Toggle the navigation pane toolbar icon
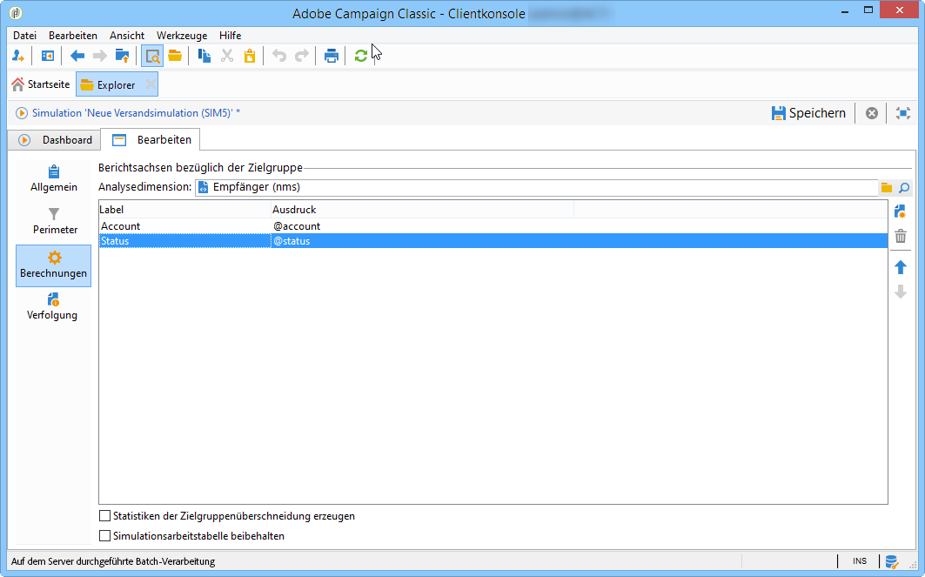The height and width of the screenshot is (577, 925). pyautogui.click(x=48, y=56)
